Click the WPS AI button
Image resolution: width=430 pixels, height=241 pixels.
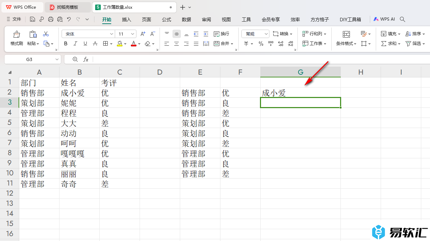click(x=384, y=20)
